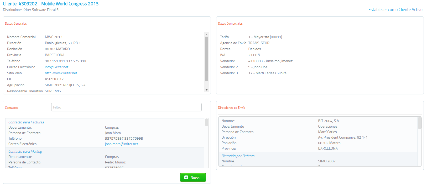Screen dimensions: 427x188
Task: Open joan.mora@kriter.net email link
Action: coord(121,144)
